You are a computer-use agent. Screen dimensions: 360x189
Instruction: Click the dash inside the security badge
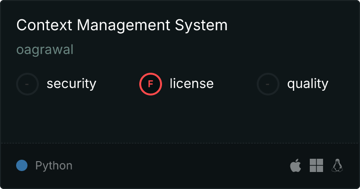tap(27, 84)
